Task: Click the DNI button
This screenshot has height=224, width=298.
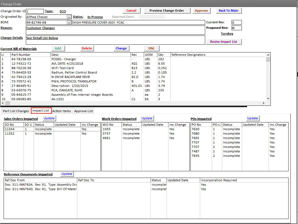Action: tap(151, 48)
